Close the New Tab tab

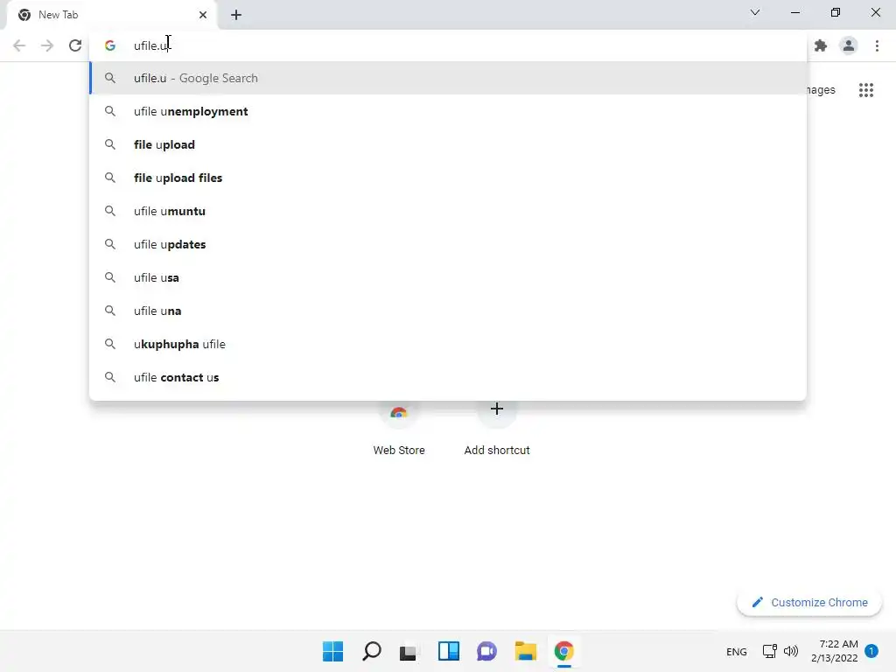point(203,15)
